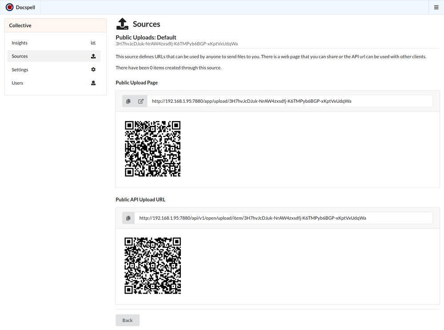Click the Sources upload icon in sidebar
This screenshot has width=444, height=330.
[93, 56]
